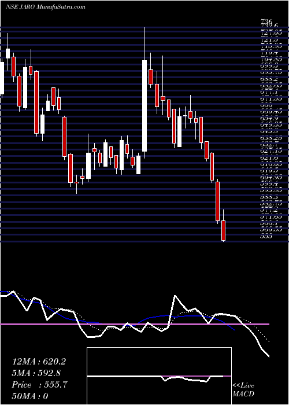Select the 50MA : 0 readout
Screen dimensions: 289x405
30,396
